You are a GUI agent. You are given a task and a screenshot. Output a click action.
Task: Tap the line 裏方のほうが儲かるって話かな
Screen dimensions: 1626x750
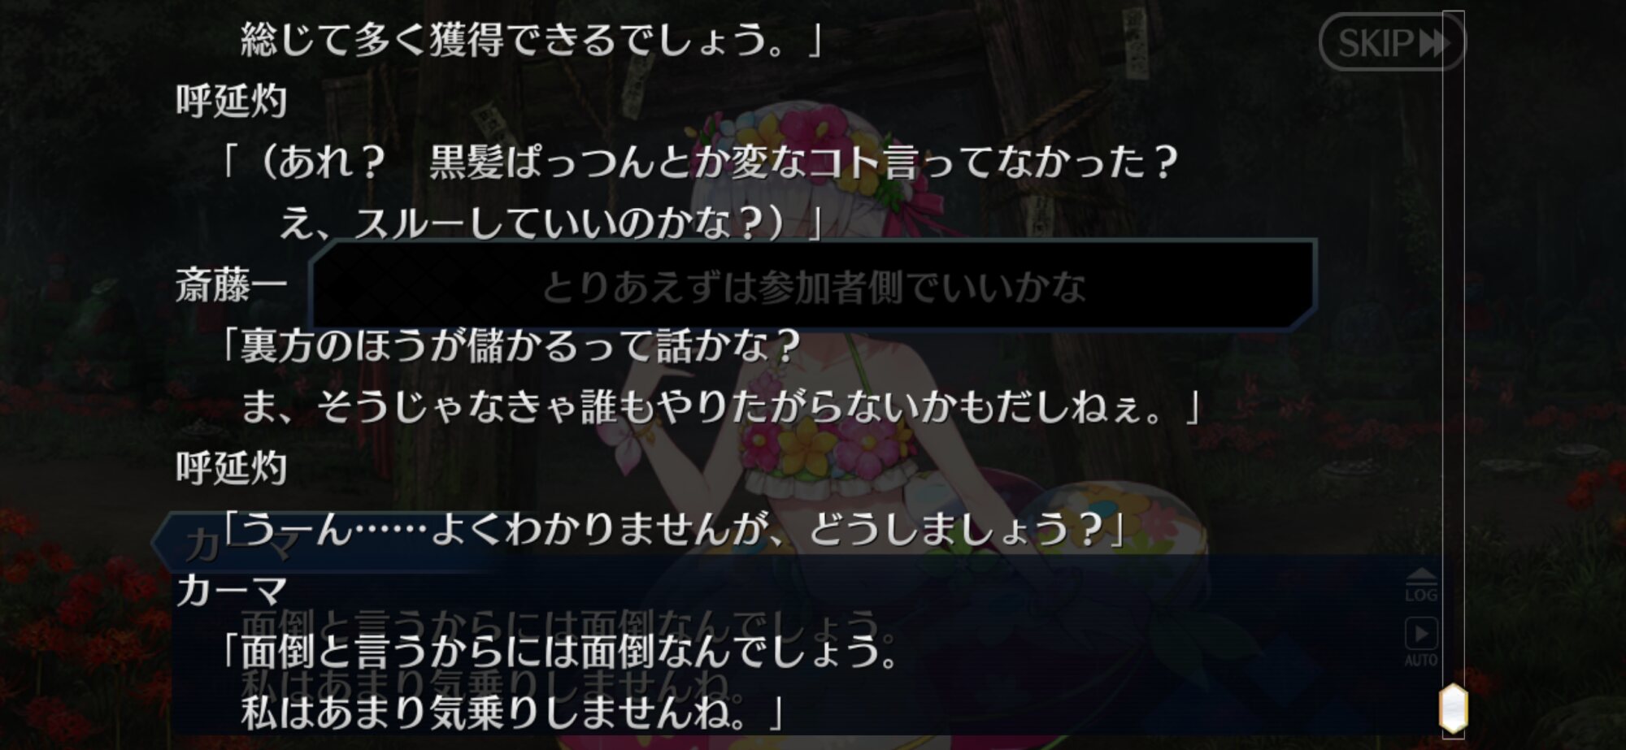(x=512, y=347)
